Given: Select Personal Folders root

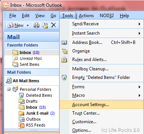Looking at the screenshot, I should point(35,89).
